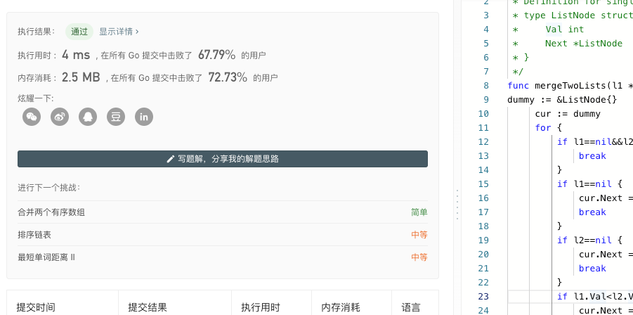The width and height of the screenshot is (633, 315).
Task: Click the pencil icon on write-solution bar
Action: click(170, 159)
